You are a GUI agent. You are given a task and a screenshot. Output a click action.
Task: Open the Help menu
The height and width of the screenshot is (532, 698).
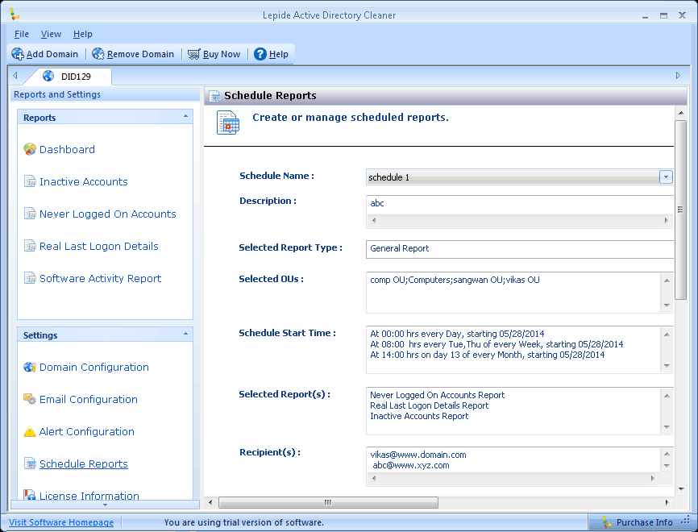coord(83,34)
